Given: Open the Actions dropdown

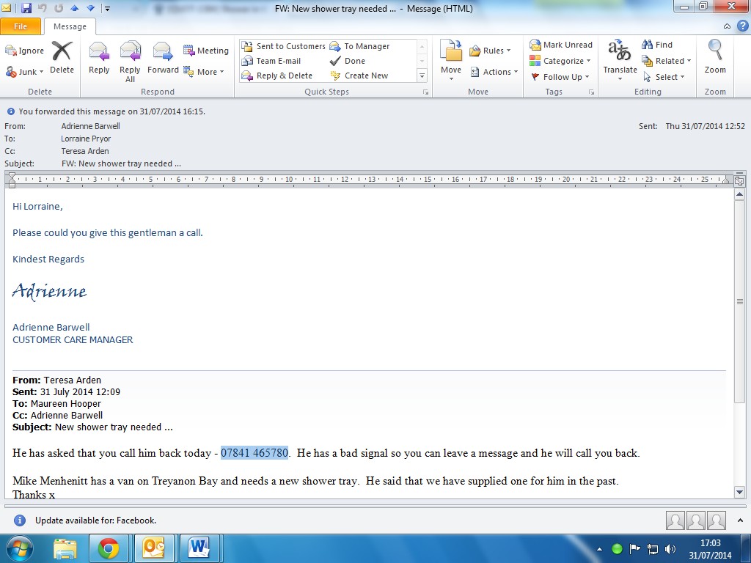Looking at the screenshot, I should coord(494,72).
